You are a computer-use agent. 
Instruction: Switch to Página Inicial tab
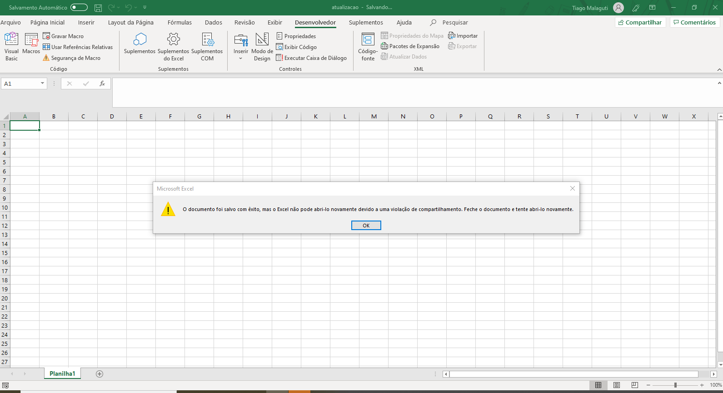click(x=47, y=22)
